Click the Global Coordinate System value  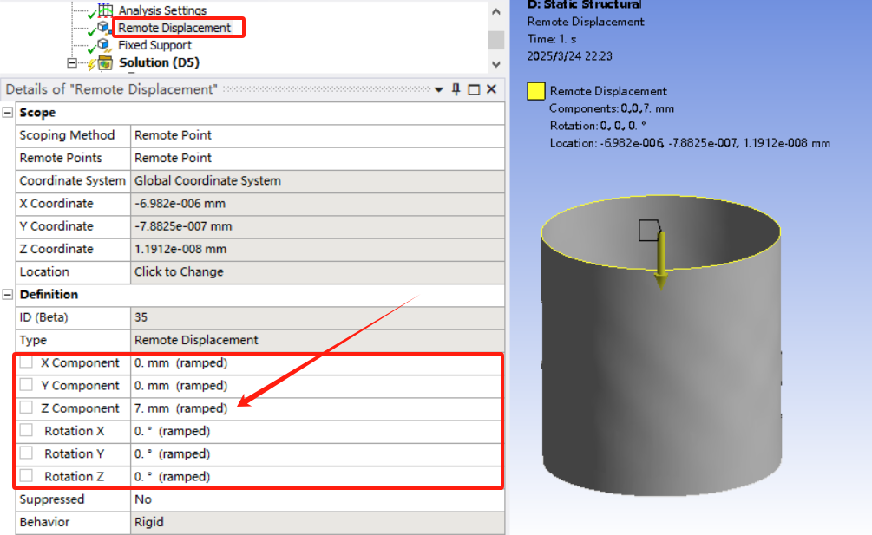(x=318, y=180)
